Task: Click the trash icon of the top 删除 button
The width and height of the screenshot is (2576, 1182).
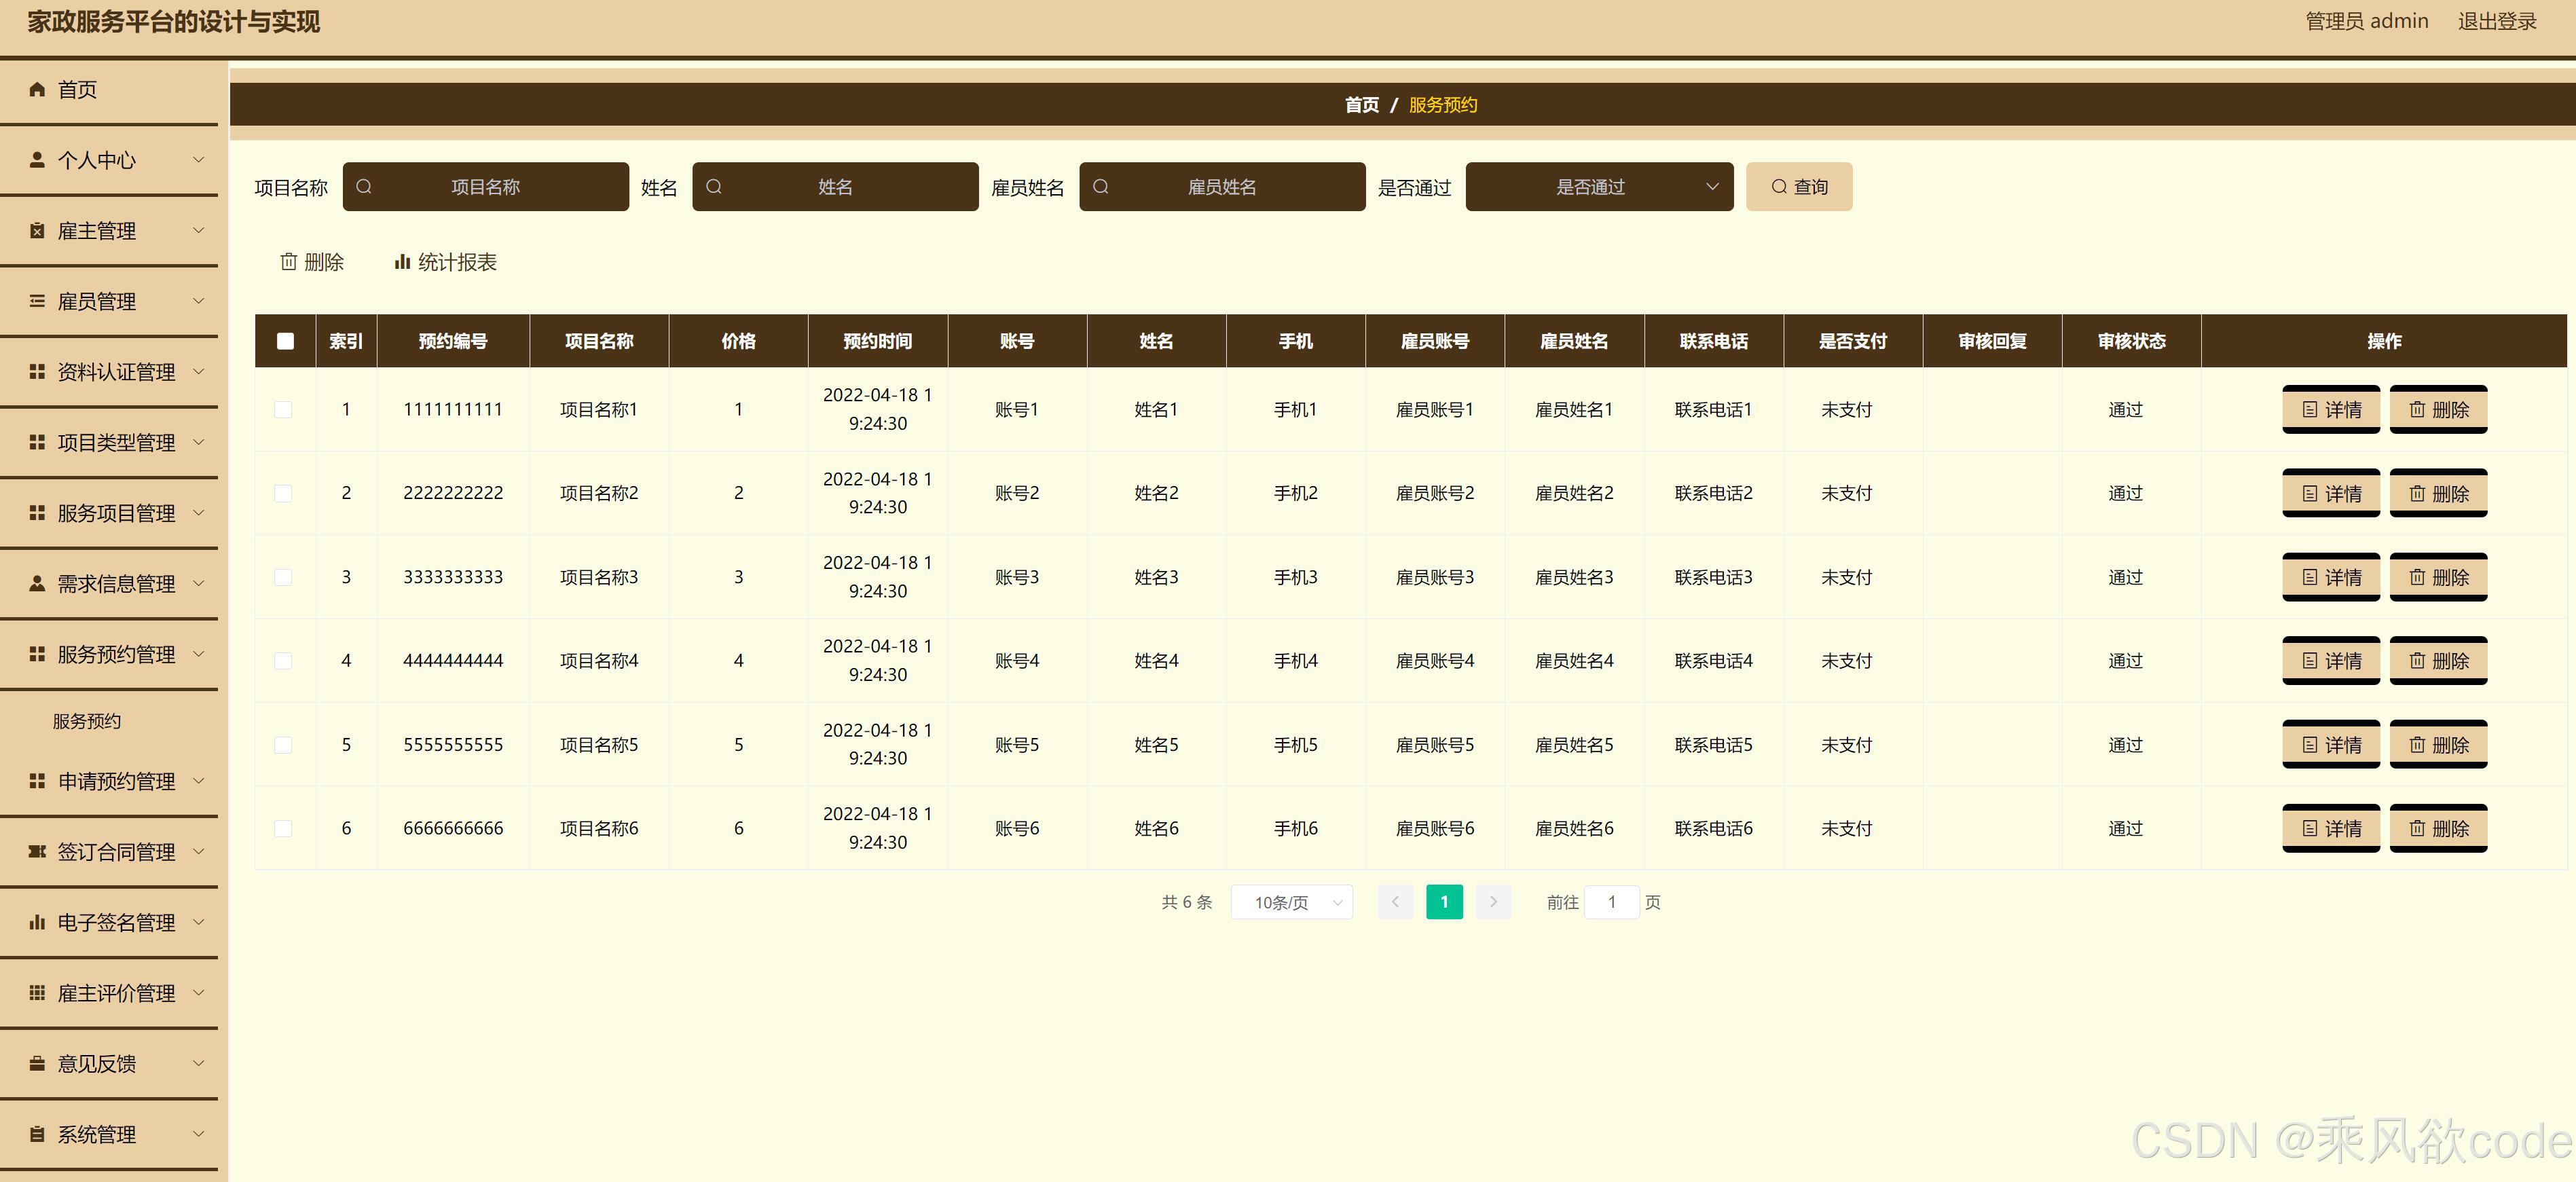Action: click(289, 262)
